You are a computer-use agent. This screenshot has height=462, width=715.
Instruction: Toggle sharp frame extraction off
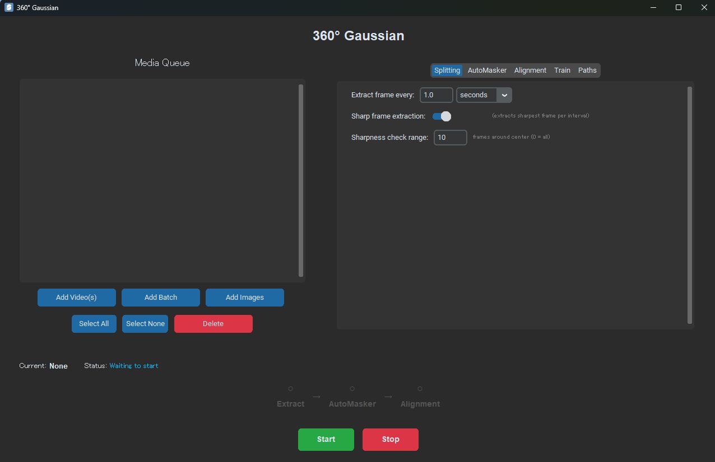click(442, 116)
